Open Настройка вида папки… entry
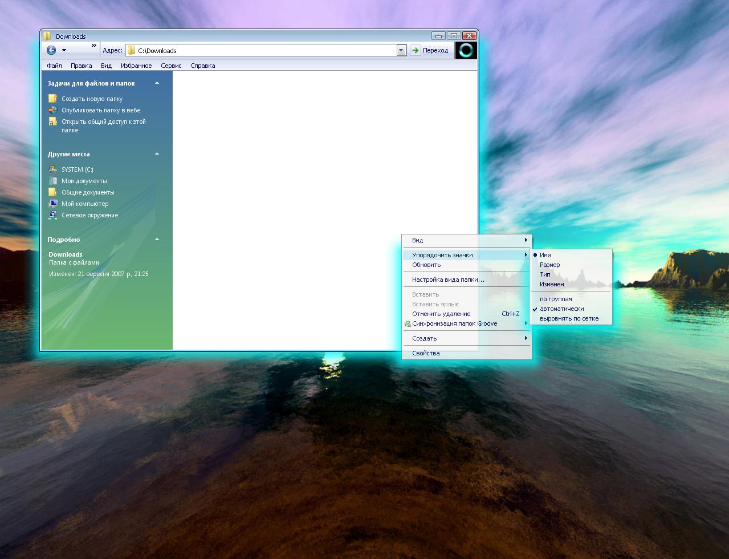 click(467, 279)
